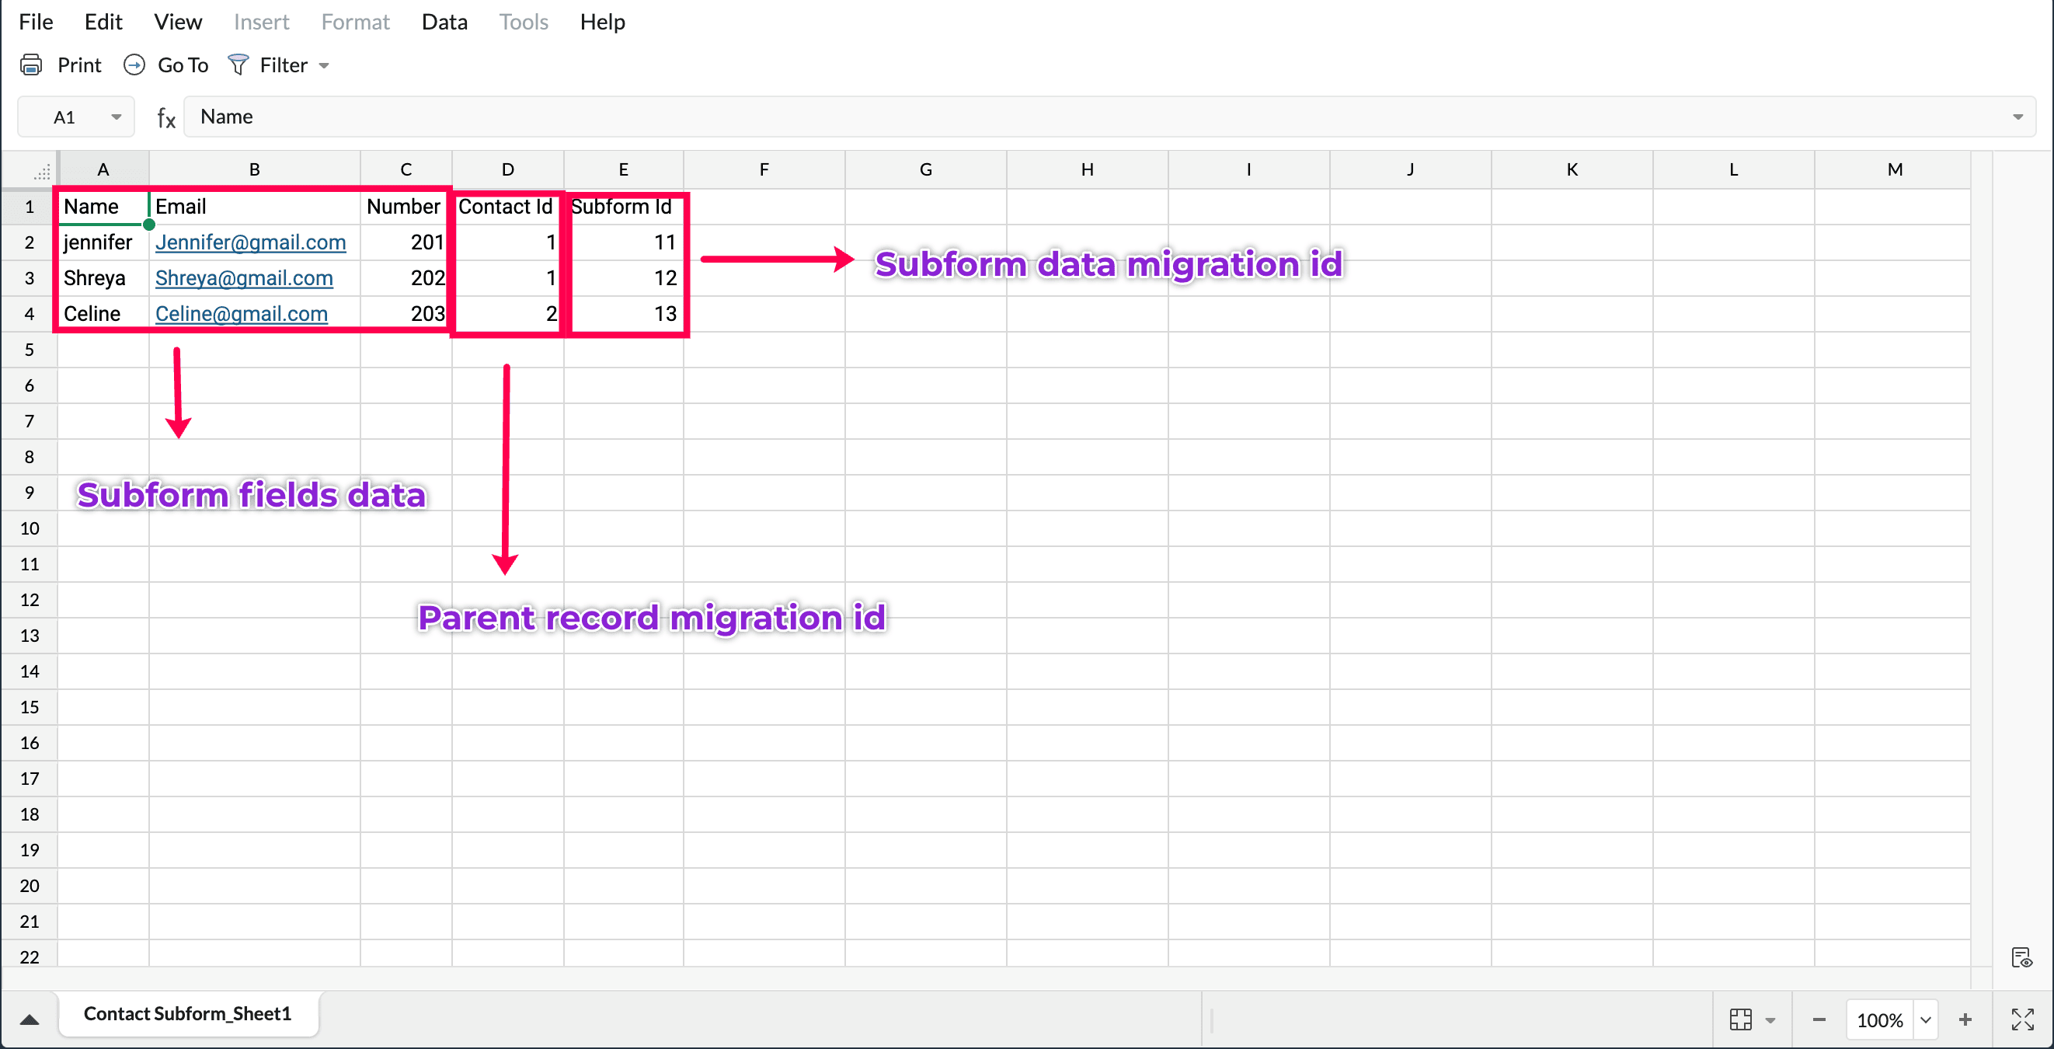Expand the sheet list up arrow
Screen dimensions: 2054x1049
(30, 1019)
